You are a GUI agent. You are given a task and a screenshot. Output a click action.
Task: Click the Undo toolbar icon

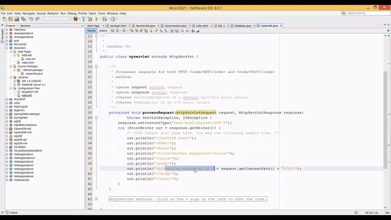click(x=31, y=19)
